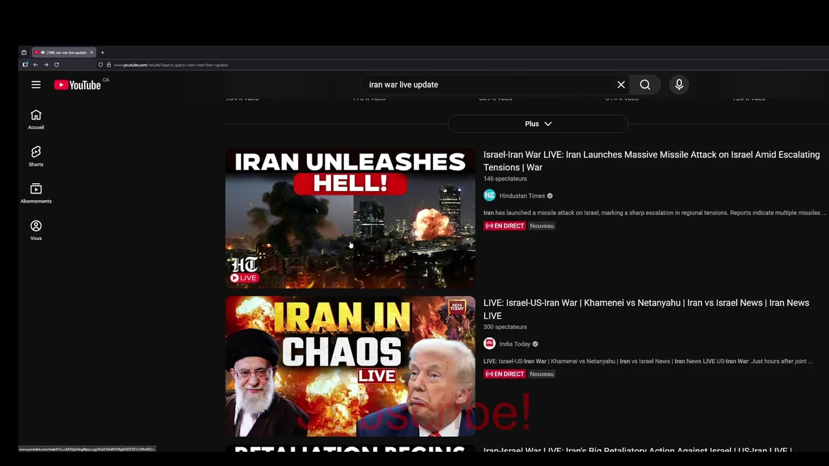This screenshot has height=466, width=829.
Task: Visit the India Today channel name link
Action: click(515, 344)
